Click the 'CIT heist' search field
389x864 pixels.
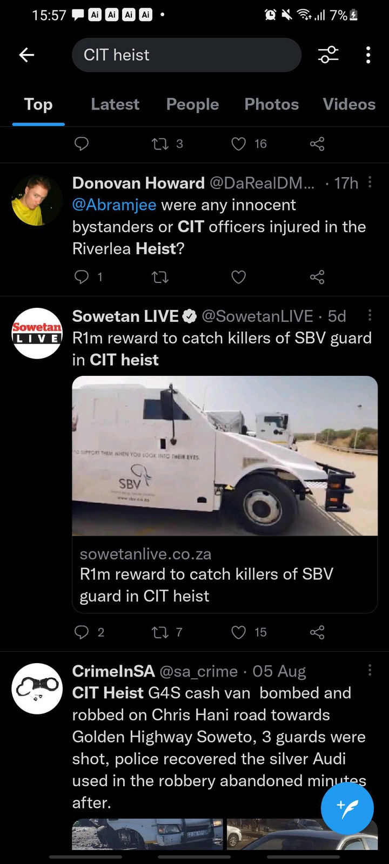pyautogui.click(x=186, y=55)
